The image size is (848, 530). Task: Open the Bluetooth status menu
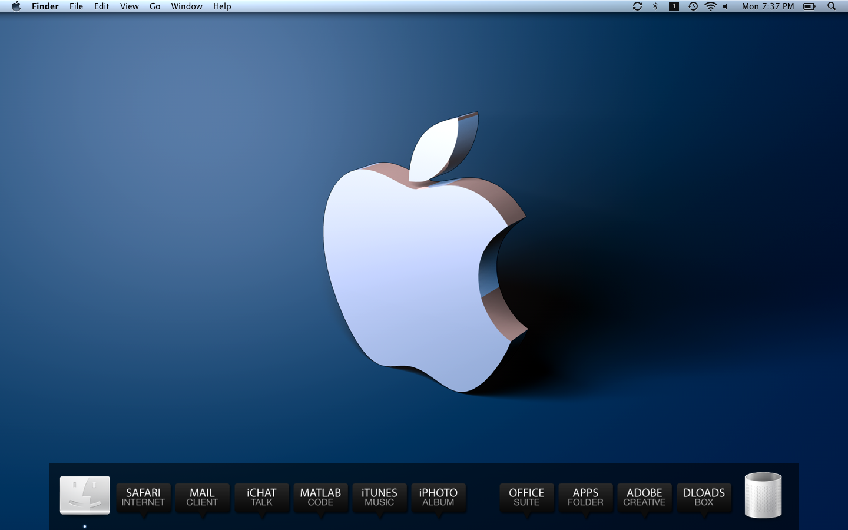[x=655, y=6]
